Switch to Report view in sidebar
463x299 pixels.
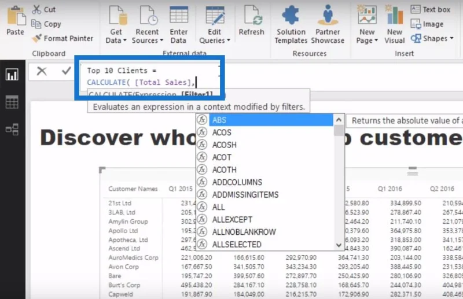click(x=12, y=75)
